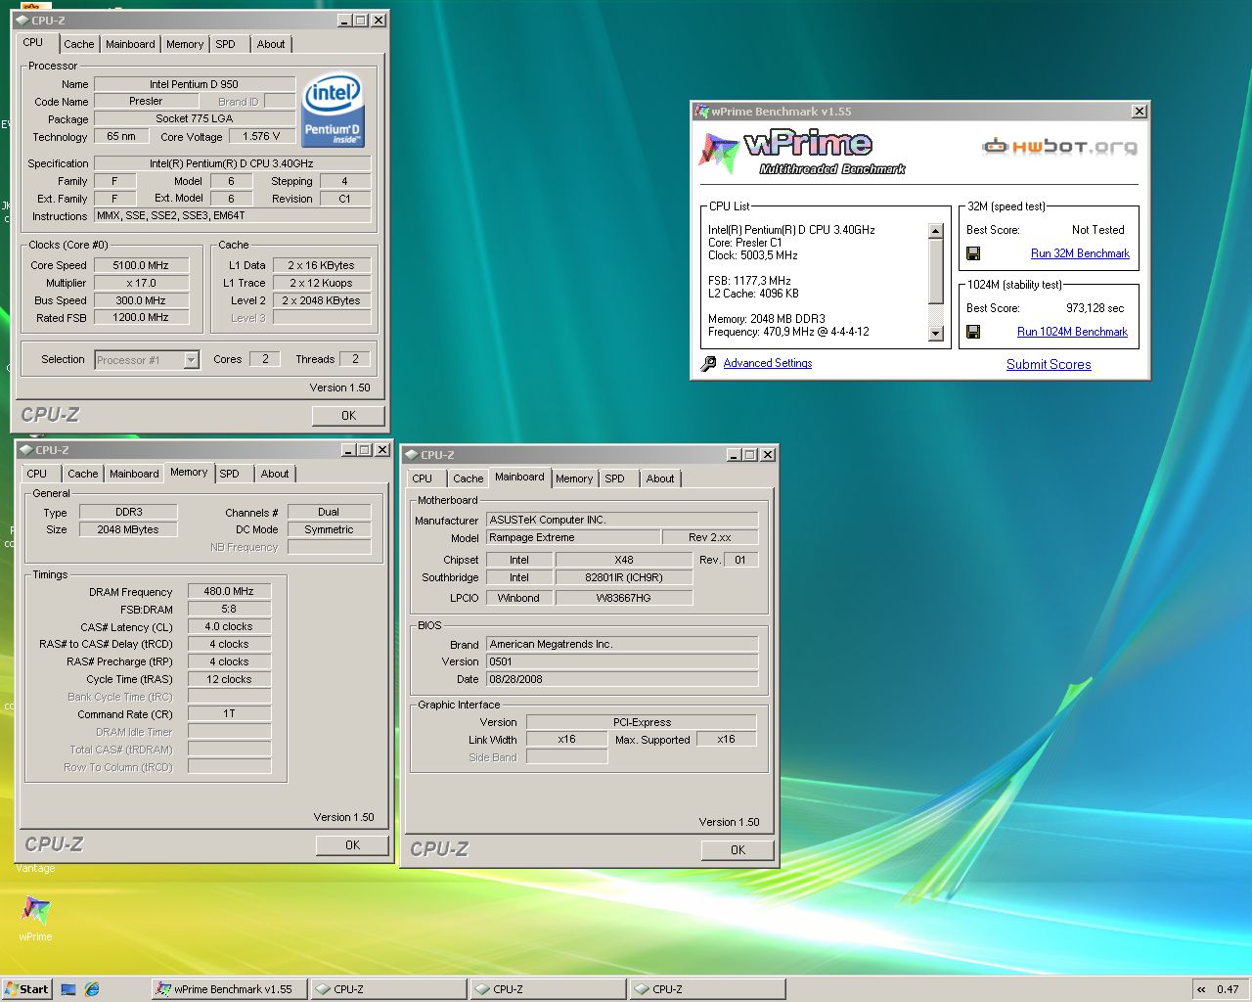The width and height of the screenshot is (1252, 1002).
Task: Click the wrench icon beside Advanced Settings
Action: click(x=708, y=363)
